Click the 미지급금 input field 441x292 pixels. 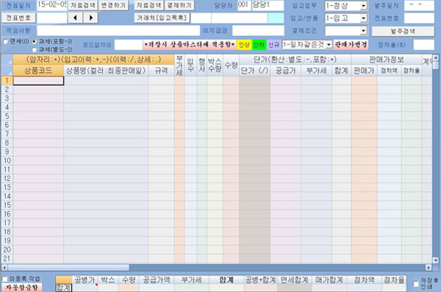pyautogui.click(x=258, y=30)
